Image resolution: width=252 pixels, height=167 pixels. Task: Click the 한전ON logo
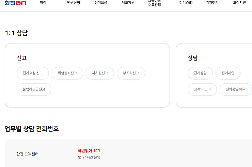[x=15, y=3]
